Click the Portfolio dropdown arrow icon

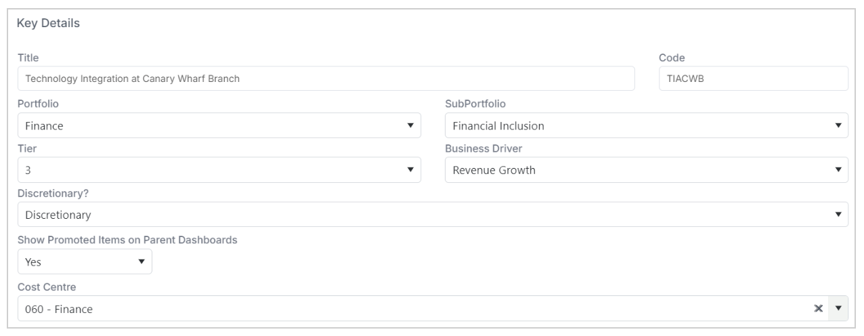click(x=410, y=125)
